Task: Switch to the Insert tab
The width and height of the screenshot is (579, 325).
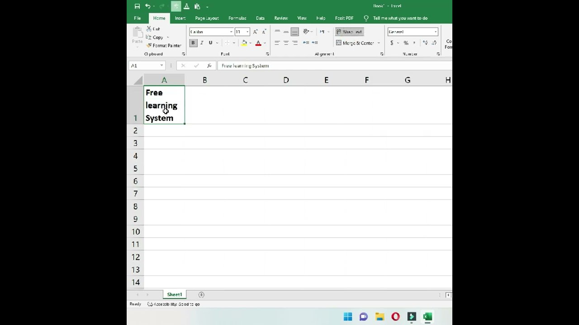Action: click(180, 18)
